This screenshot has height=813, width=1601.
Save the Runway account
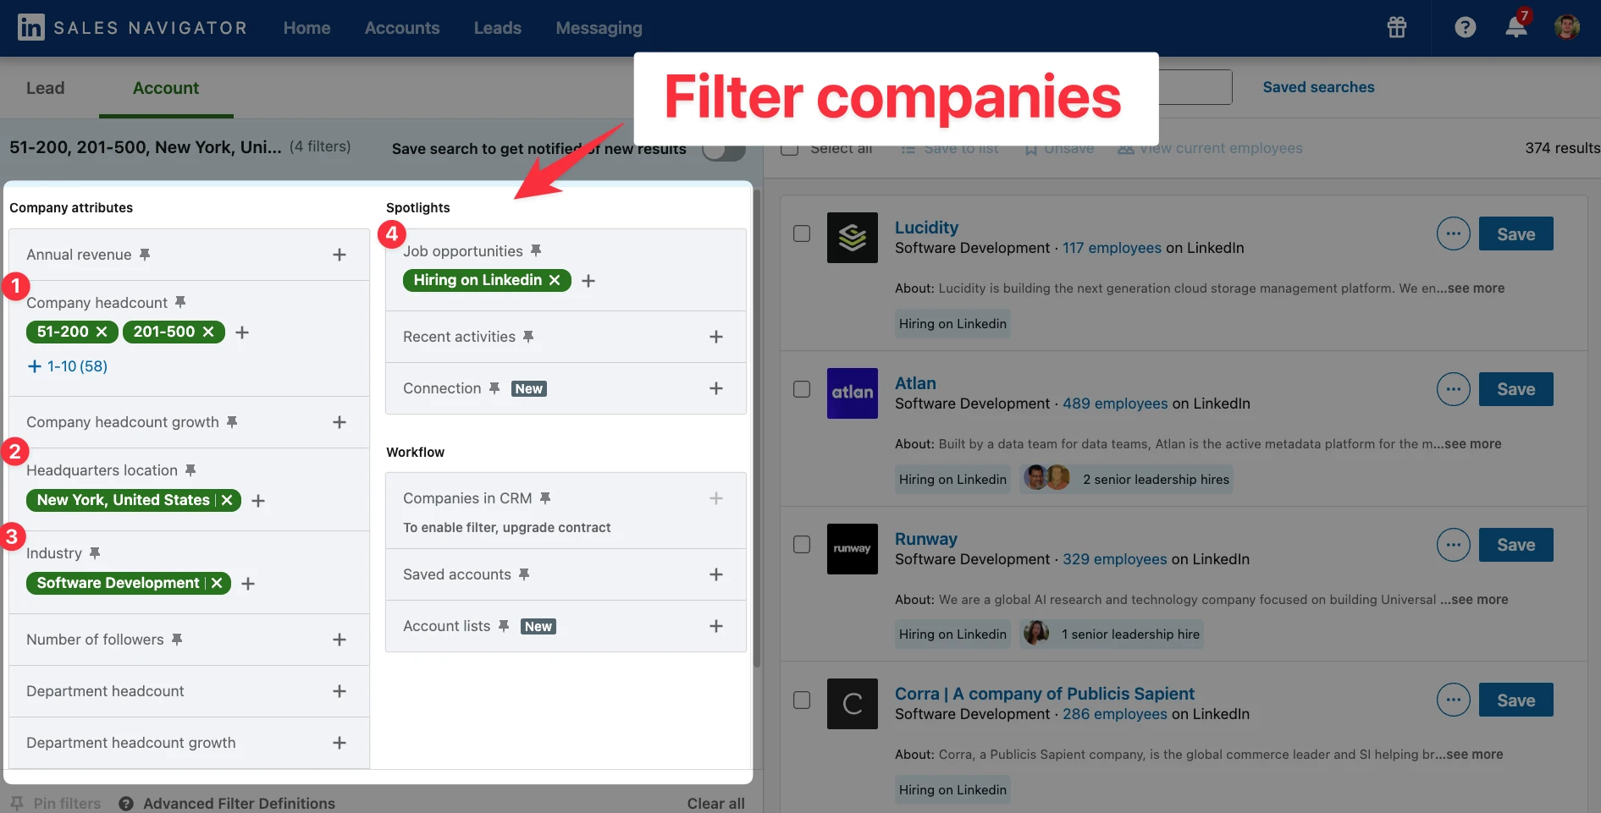pyautogui.click(x=1515, y=545)
